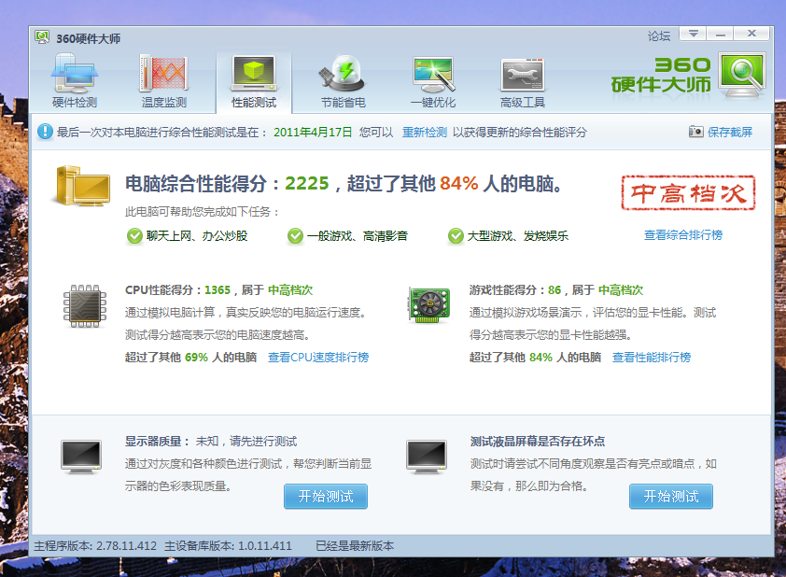This screenshot has width=786, height=577.
Task: Click the green check for 一般游戏、高清影音
Action: [x=295, y=236]
